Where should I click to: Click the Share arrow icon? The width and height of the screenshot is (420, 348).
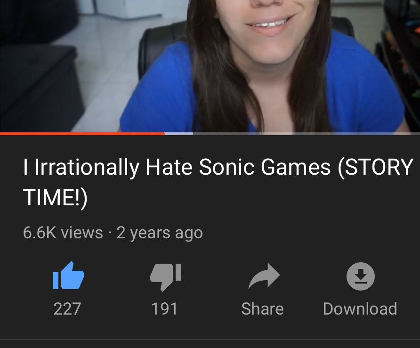tap(264, 276)
